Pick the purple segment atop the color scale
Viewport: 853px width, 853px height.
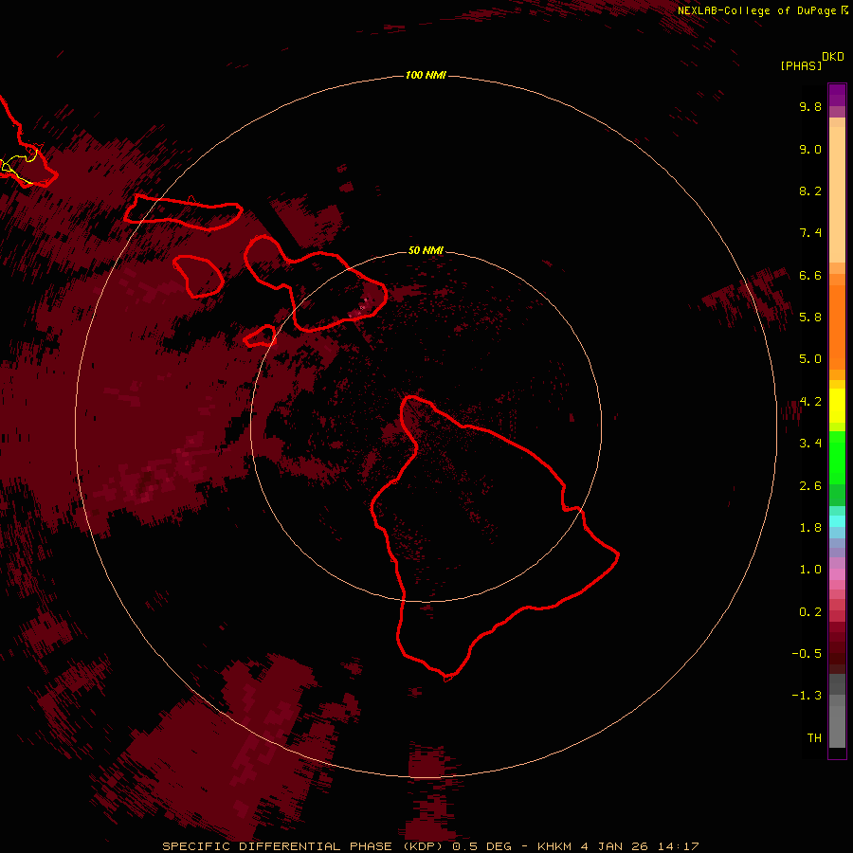click(x=837, y=95)
